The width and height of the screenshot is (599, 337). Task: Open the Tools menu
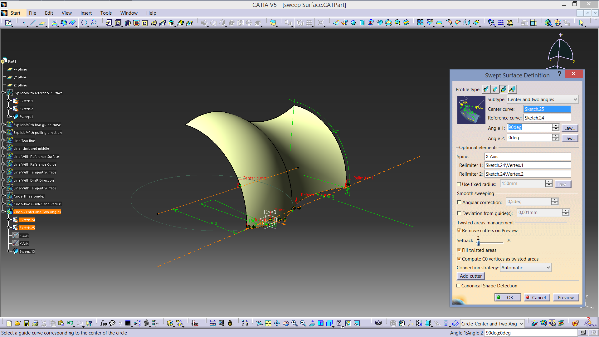point(106,13)
